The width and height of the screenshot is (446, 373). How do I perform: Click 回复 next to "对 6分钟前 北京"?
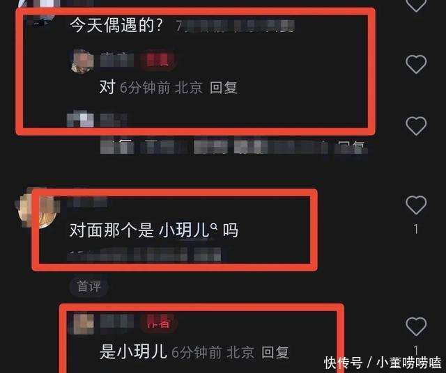click(x=223, y=88)
